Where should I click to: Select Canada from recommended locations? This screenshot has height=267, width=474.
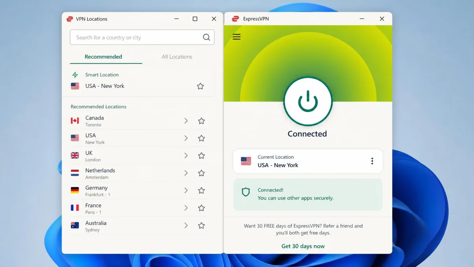[x=139, y=121]
